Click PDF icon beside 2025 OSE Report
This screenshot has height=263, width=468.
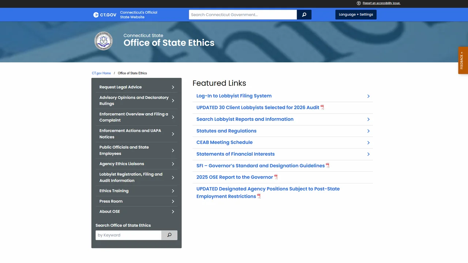pos(276,177)
